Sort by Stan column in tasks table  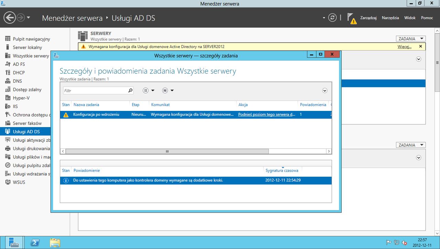pyautogui.click(x=66, y=105)
